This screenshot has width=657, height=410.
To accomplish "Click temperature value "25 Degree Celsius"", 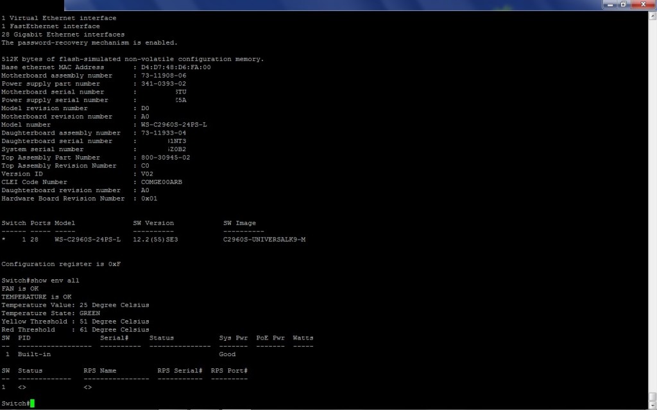I will click(114, 305).
